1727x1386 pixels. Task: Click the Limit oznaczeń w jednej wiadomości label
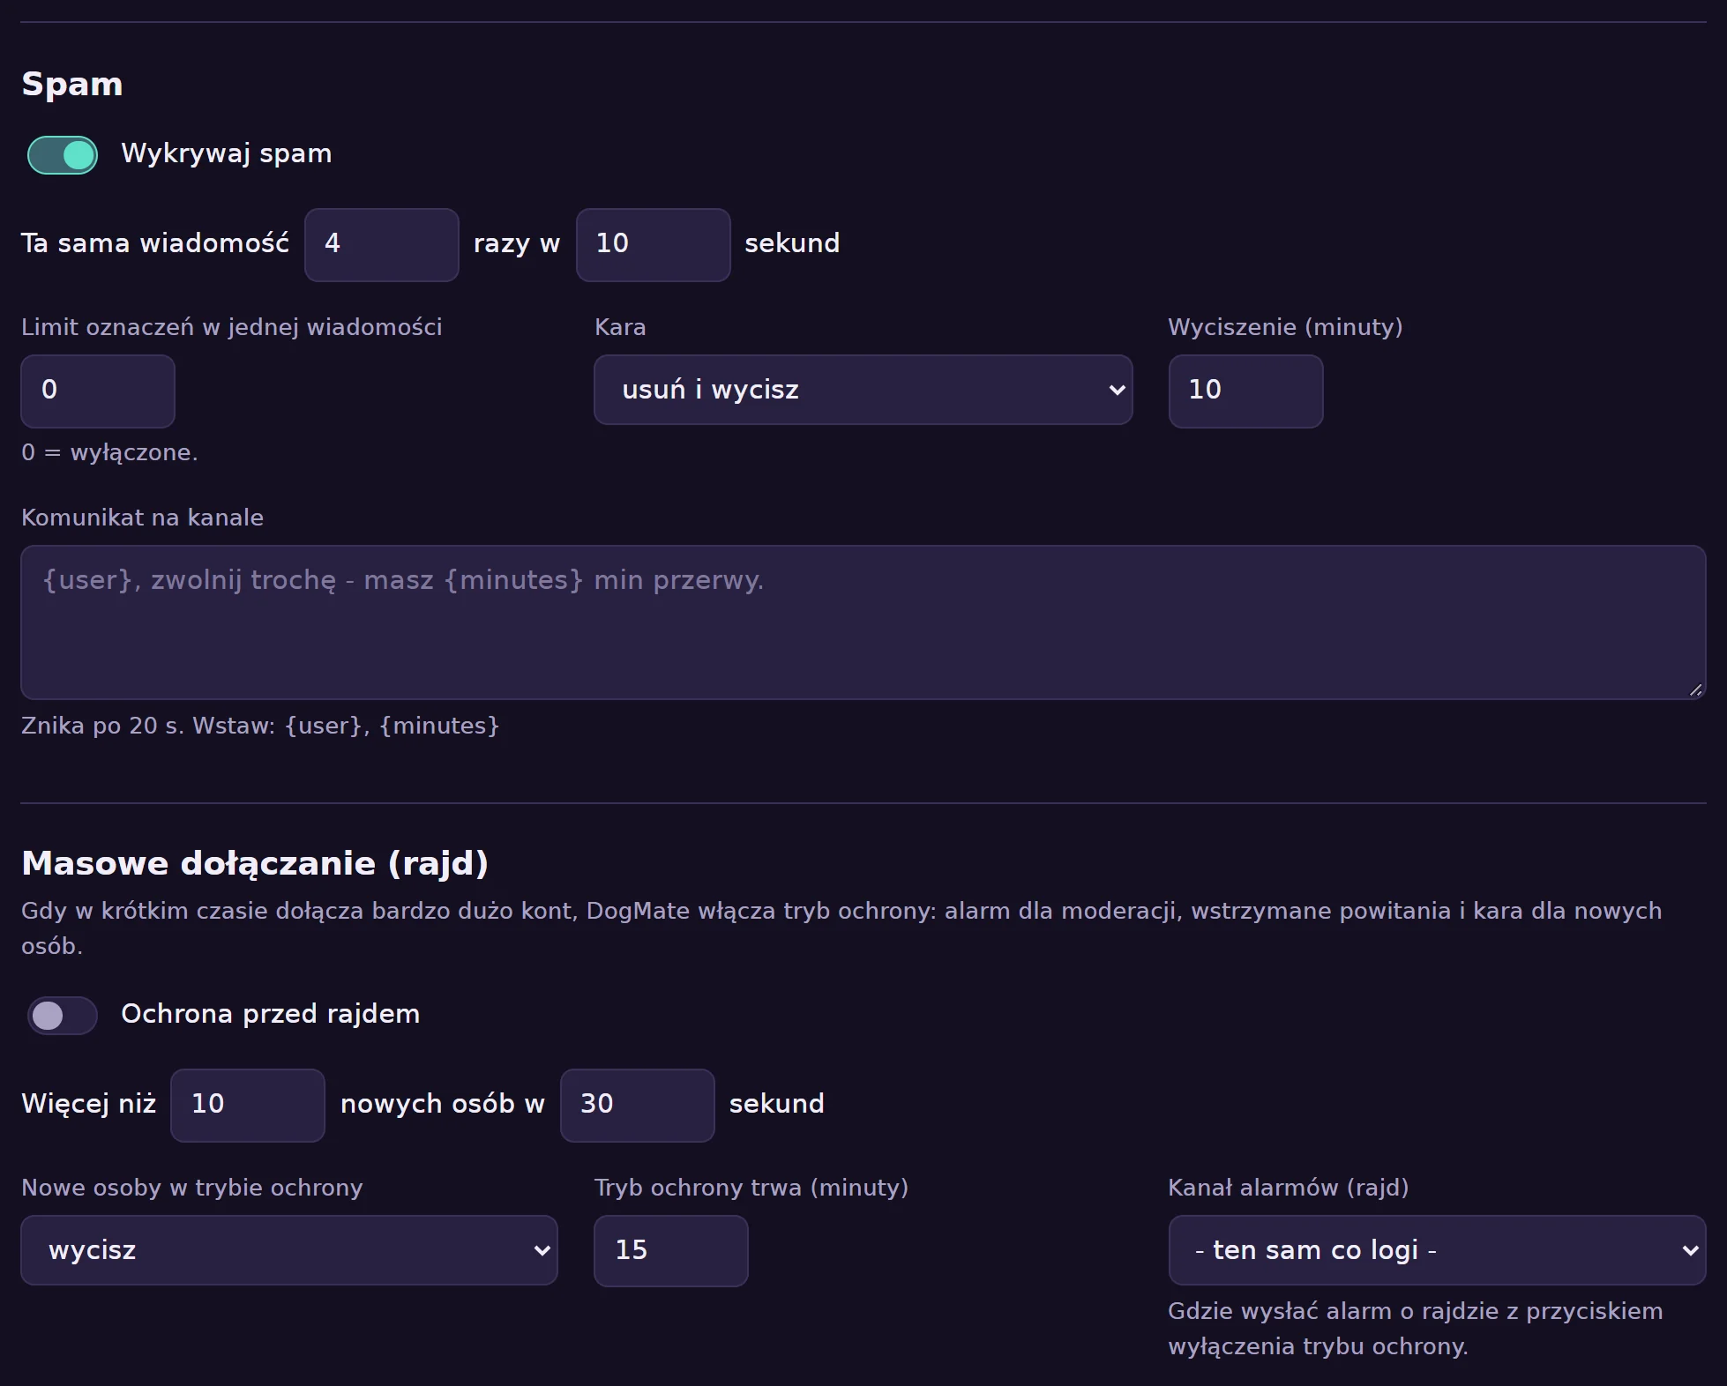[232, 328]
